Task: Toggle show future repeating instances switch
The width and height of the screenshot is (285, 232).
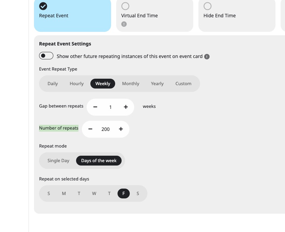Action: [46, 56]
